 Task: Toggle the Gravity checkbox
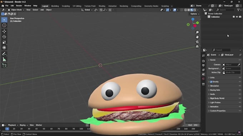tap(211, 82)
